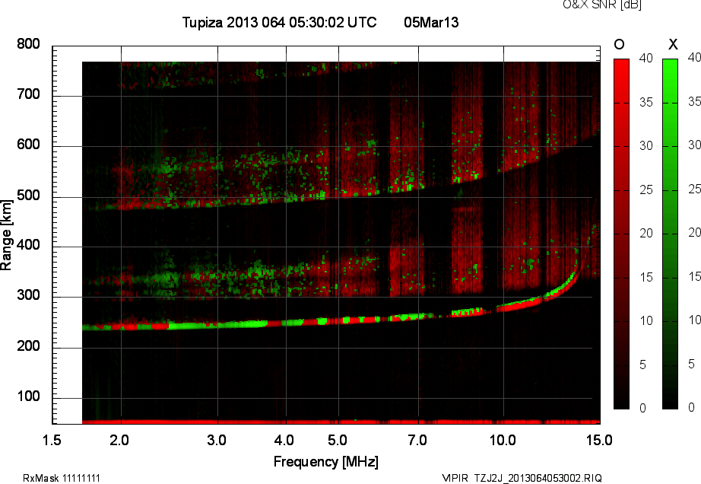
Task: Click the red O SNR color bar
Action: (x=621, y=234)
